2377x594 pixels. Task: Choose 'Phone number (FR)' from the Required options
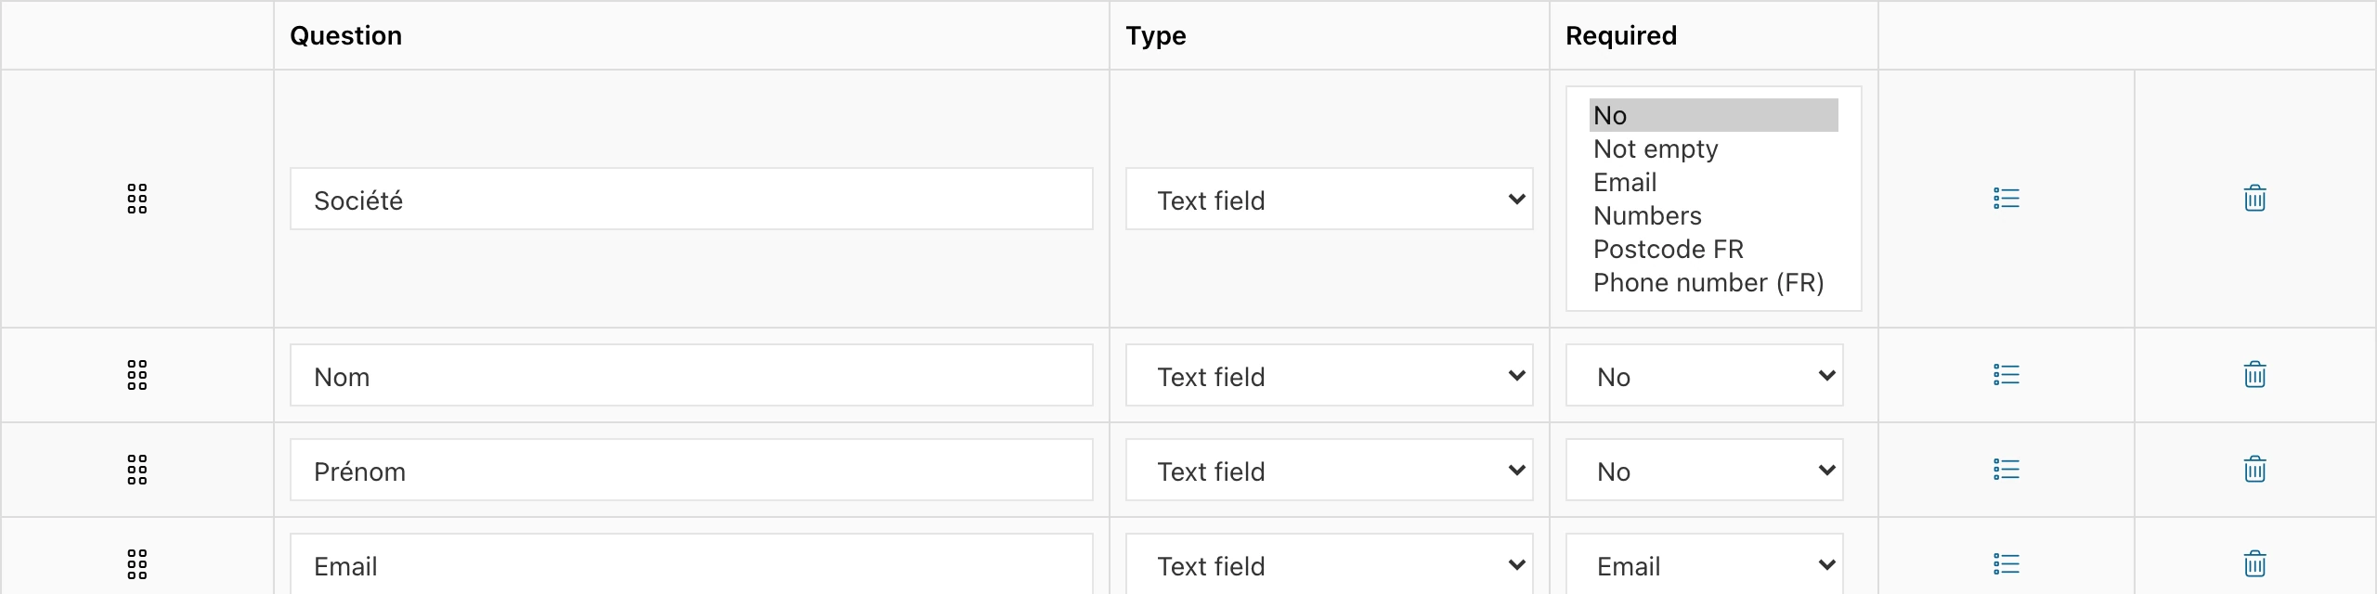tap(1708, 282)
